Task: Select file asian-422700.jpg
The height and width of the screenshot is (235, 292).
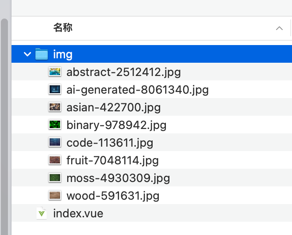Action: [114, 107]
